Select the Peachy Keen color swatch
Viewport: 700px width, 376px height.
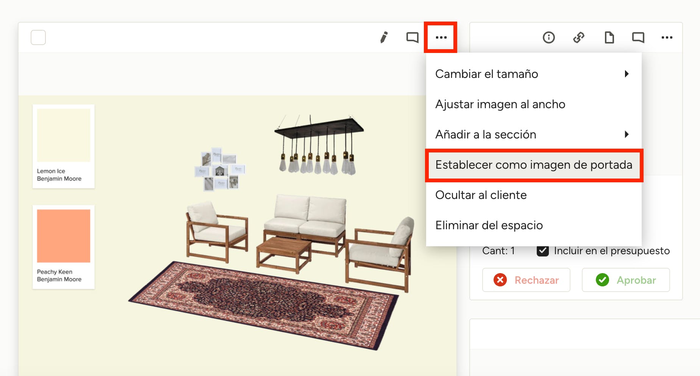pos(64,236)
